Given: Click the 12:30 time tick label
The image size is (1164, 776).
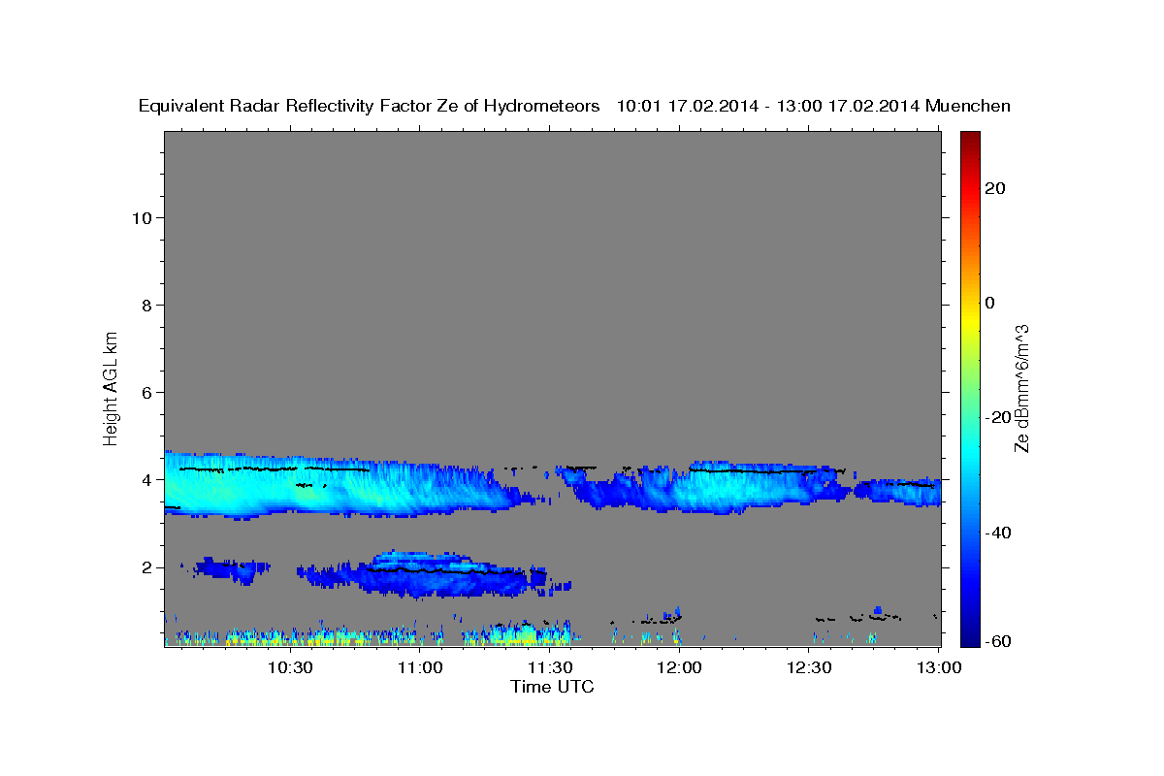Looking at the screenshot, I should [x=810, y=667].
